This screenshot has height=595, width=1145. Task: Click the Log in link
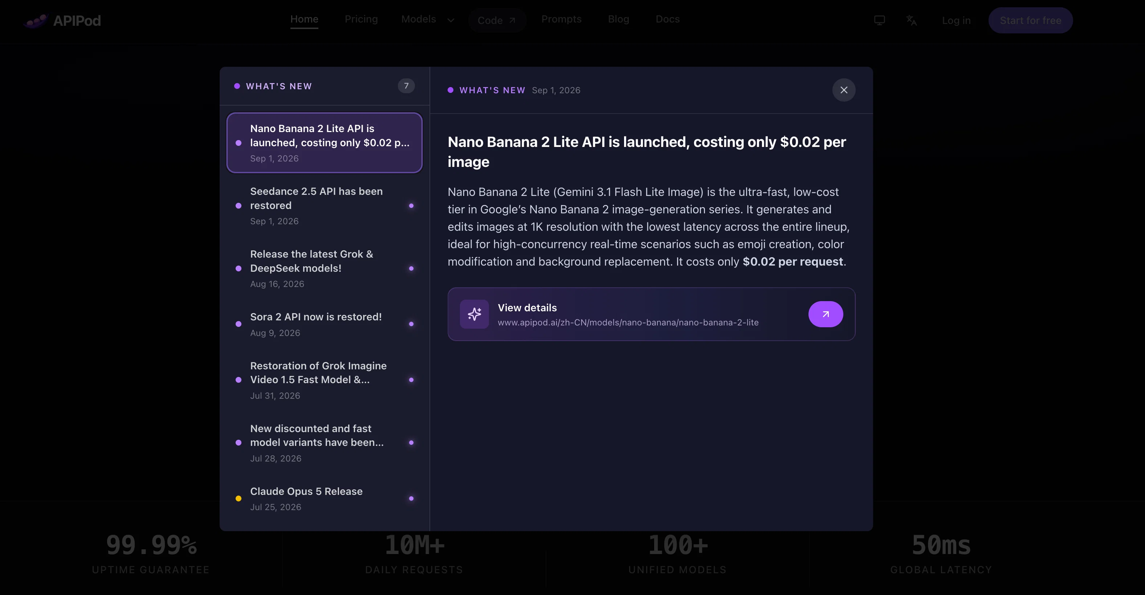(956, 20)
